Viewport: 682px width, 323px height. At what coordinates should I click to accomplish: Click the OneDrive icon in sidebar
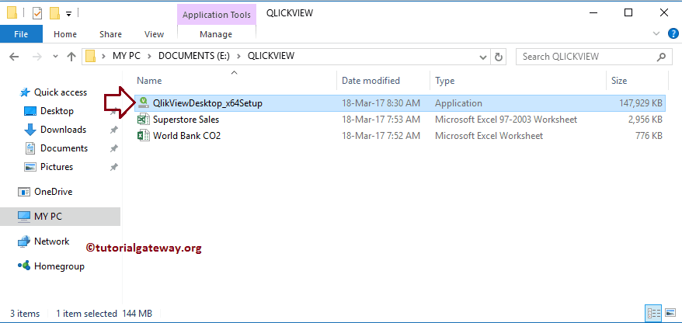23,192
